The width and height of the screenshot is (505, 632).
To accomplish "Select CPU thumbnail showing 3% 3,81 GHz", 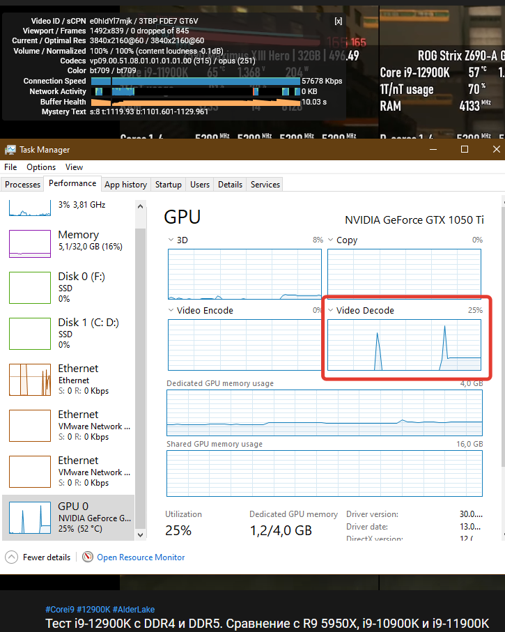I will [30, 208].
